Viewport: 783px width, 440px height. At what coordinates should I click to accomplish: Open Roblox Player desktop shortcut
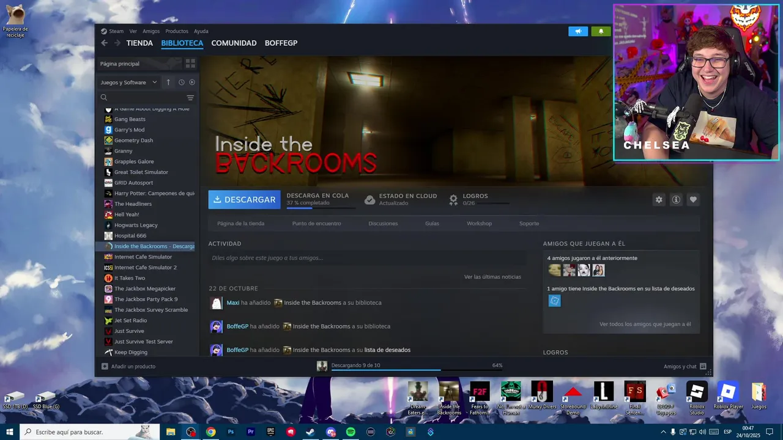(x=728, y=395)
